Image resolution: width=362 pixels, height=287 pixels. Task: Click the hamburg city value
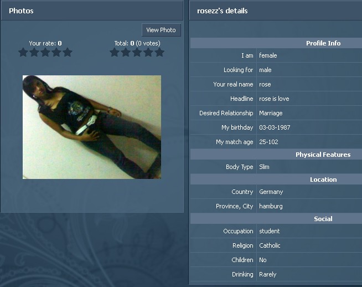coord(271,206)
